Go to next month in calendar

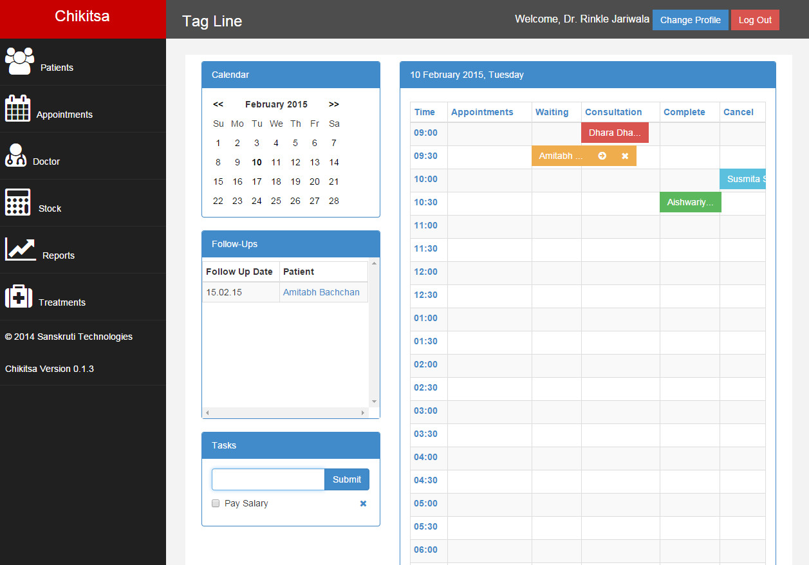point(333,104)
